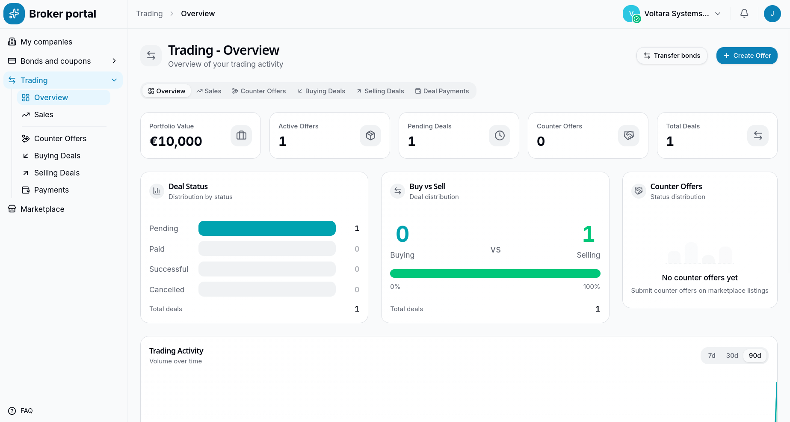Click the Trading Overview header swap icon
Screen dimensions: 790x422
point(151,56)
